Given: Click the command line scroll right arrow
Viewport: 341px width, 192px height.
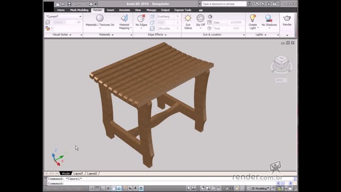Looking at the screenshot, I should point(290,183).
